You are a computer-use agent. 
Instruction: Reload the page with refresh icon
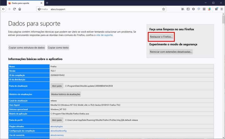(x=14, y=9)
